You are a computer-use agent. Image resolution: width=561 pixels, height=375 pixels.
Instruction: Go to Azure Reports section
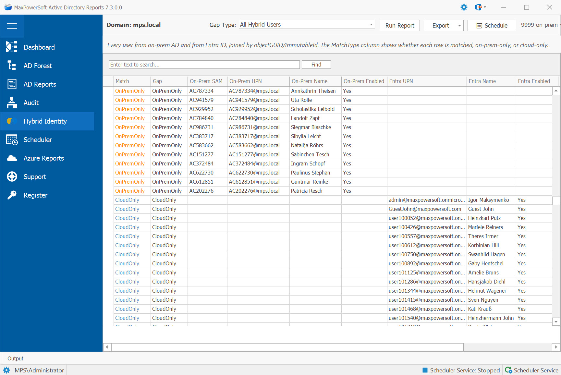coord(44,158)
